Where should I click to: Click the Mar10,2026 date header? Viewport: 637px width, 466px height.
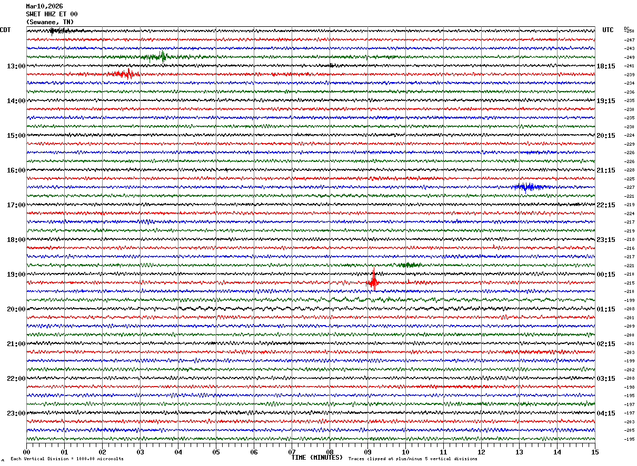click(44, 6)
